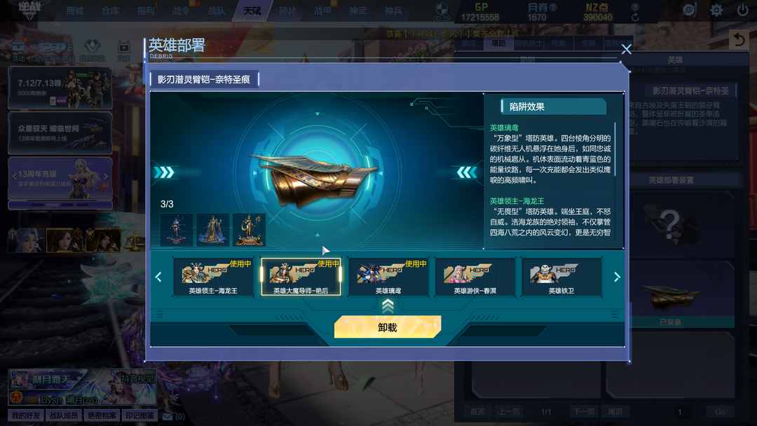Select hero card 英雄游侠-春溟
757x426 pixels.
coord(475,277)
